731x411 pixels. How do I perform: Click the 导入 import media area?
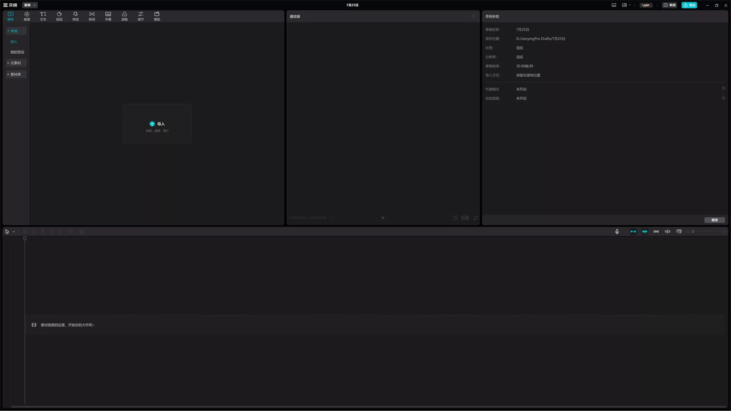pyautogui.click(x=157, y=124)
